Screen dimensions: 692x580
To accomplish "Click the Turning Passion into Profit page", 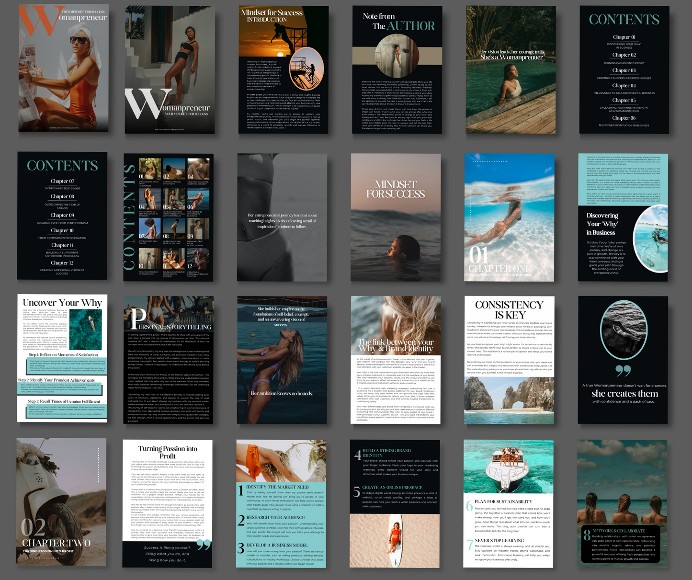I will (x=167, y=503).
